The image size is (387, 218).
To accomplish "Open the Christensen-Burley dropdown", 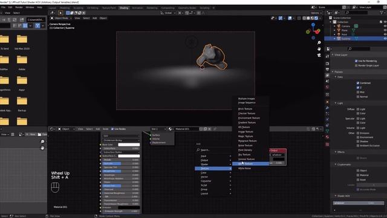I will 121,140.
